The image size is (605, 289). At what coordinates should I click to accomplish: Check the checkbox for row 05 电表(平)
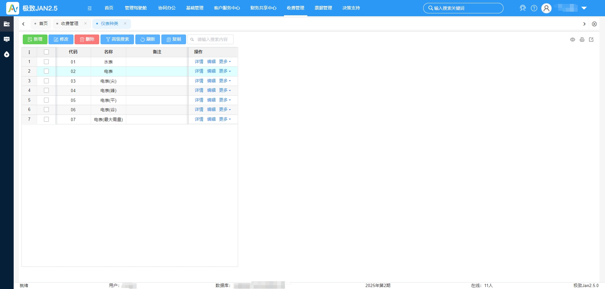point(46,100)
